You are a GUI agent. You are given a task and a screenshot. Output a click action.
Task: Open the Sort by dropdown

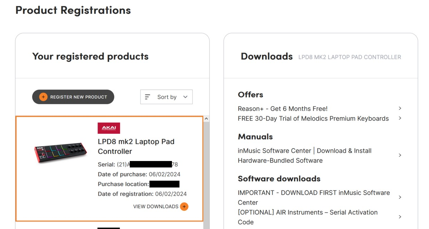[166, 97]
